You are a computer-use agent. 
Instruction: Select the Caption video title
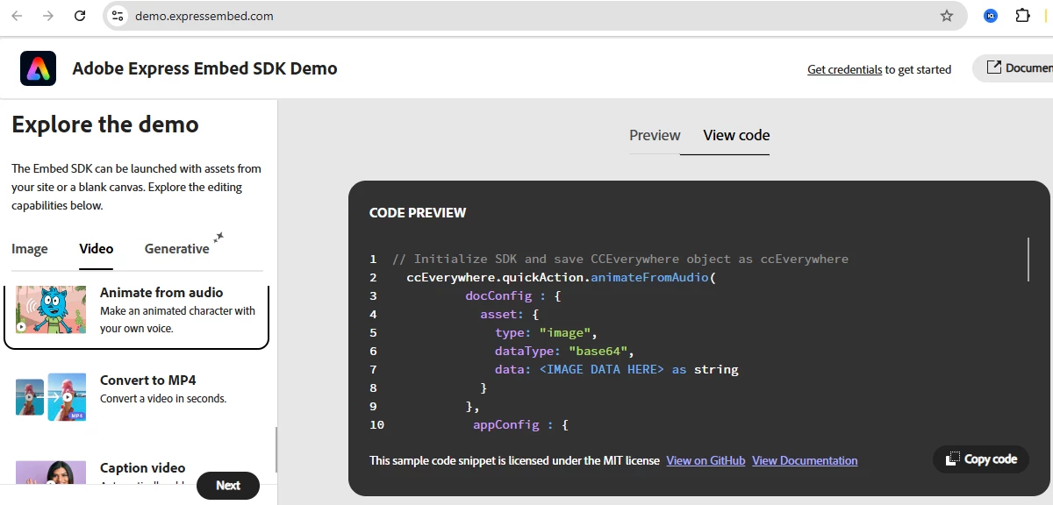[x=143, y=467]
